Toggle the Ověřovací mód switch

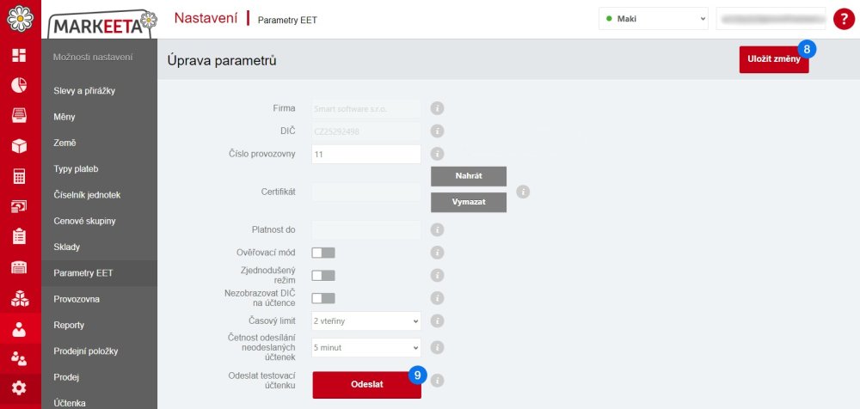tap(323, 253)
